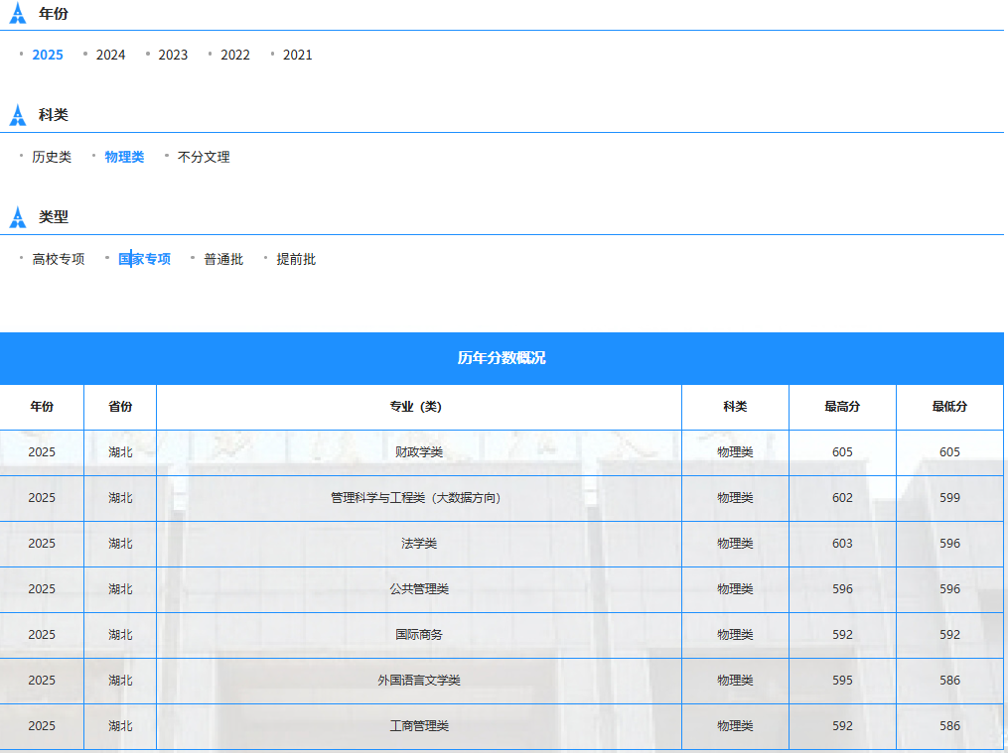Click the 专业（类） column header
The height and width of the screenshot is (753, 1008).
(x=418, y=407)
